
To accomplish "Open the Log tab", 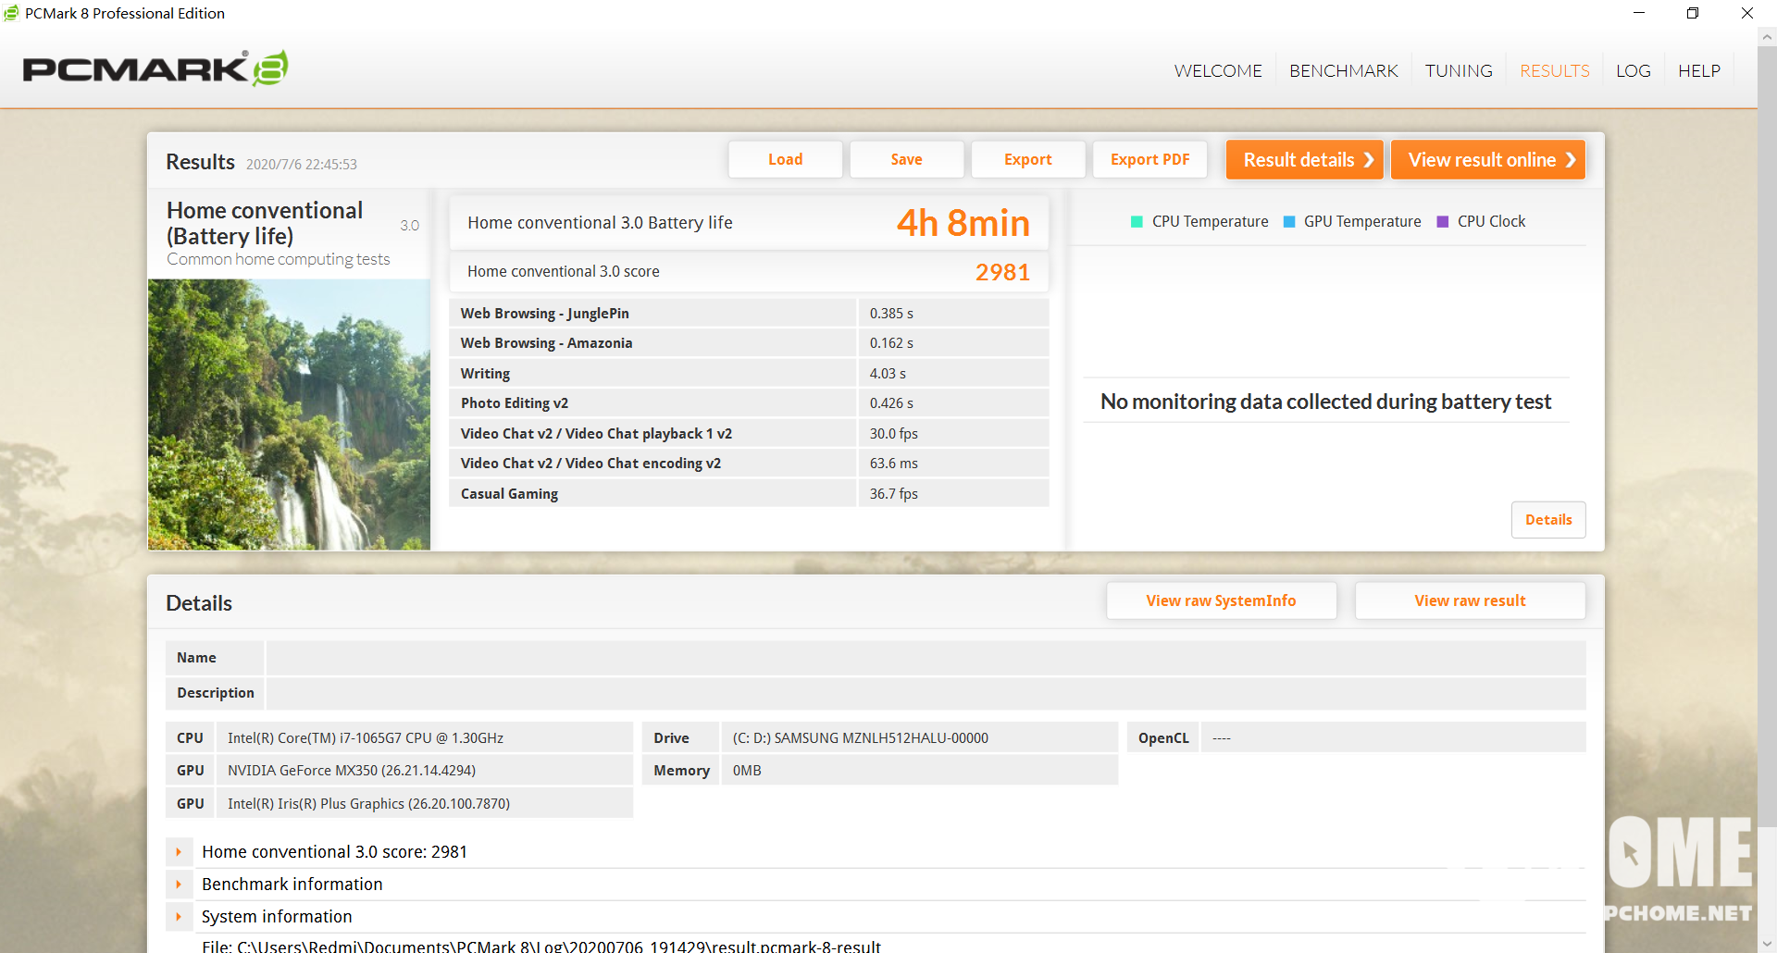I will point(1633,71).
